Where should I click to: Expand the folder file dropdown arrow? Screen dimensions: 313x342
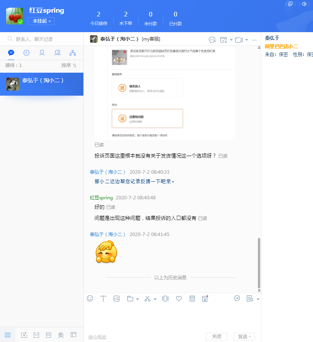point(137,299)
